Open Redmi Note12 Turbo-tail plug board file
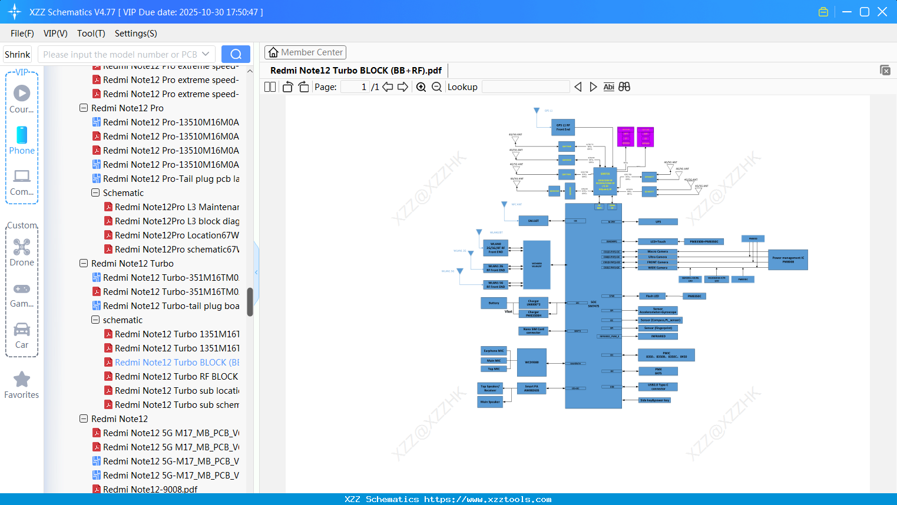The height and width of the screenshot is (505, 897). tap(171, 306)
